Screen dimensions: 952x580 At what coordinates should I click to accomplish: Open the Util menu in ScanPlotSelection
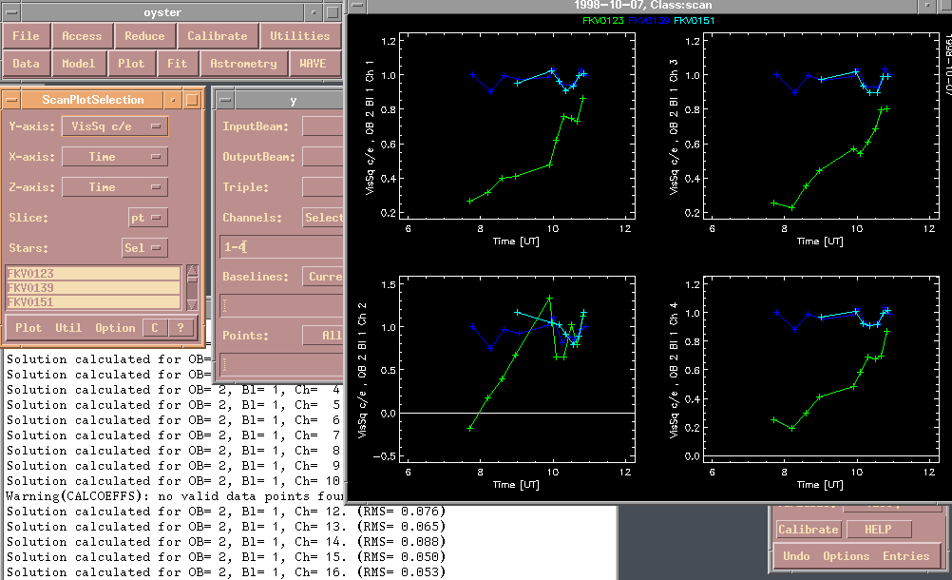(67, 328)
